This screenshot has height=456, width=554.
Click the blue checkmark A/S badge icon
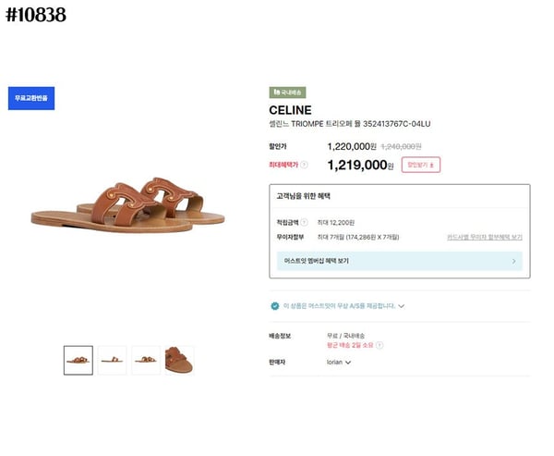coord(274,305)
